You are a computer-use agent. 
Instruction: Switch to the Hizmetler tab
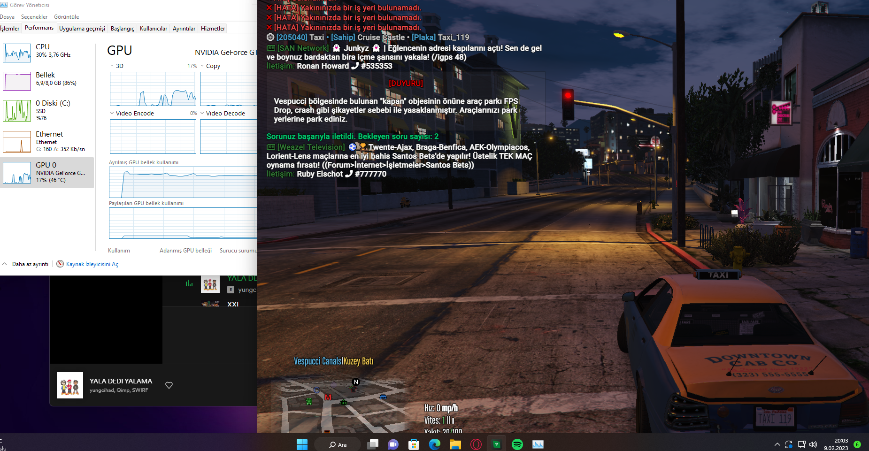[213, 29]
